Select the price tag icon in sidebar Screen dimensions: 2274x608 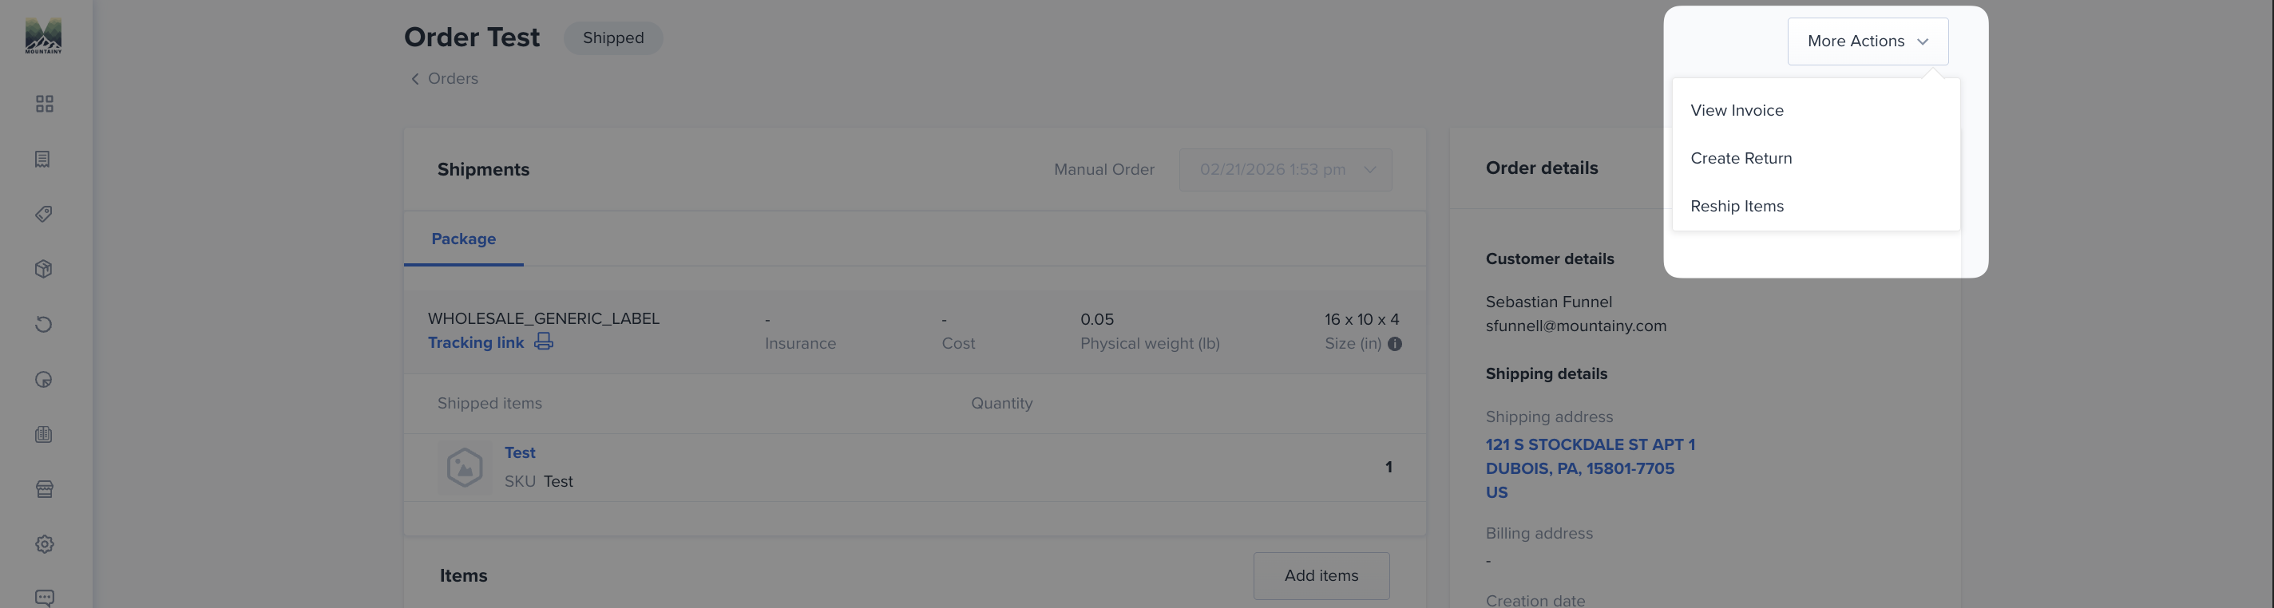pos(44,215)
